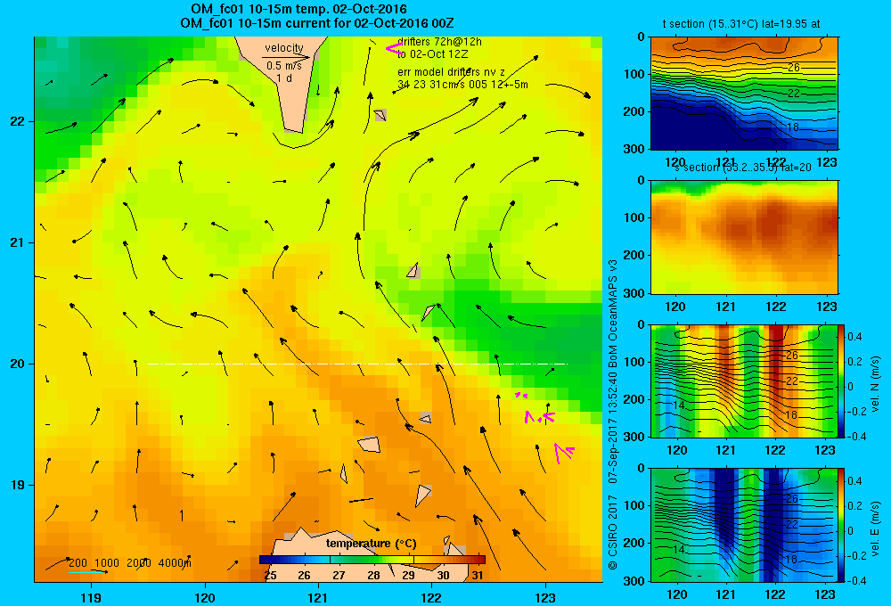The width and height of the screenshot is (891, 606).
Task: Click the '26' contour label in temperature section
Action: 794,68
